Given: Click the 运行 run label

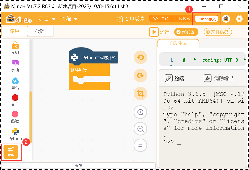Looking at the screenshot, I should coord(164,32).
